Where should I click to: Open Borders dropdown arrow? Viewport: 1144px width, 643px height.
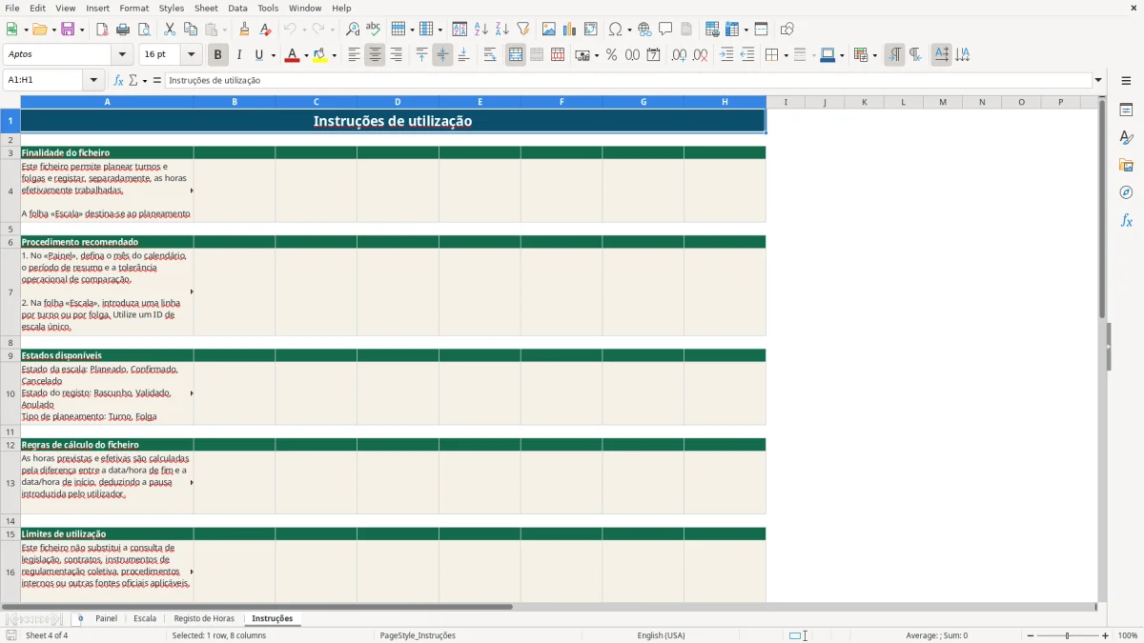tap(785, 55)
